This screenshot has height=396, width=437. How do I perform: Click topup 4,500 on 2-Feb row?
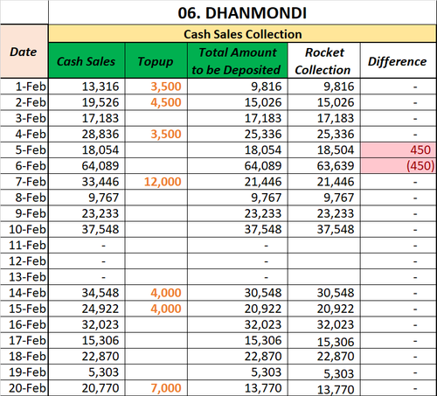[x=156, y=102]
